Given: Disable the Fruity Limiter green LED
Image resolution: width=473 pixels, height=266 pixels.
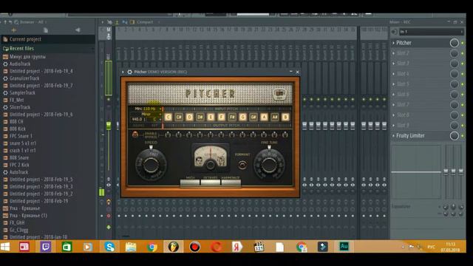Looking at the screenshot, I should tap(463, 136).
